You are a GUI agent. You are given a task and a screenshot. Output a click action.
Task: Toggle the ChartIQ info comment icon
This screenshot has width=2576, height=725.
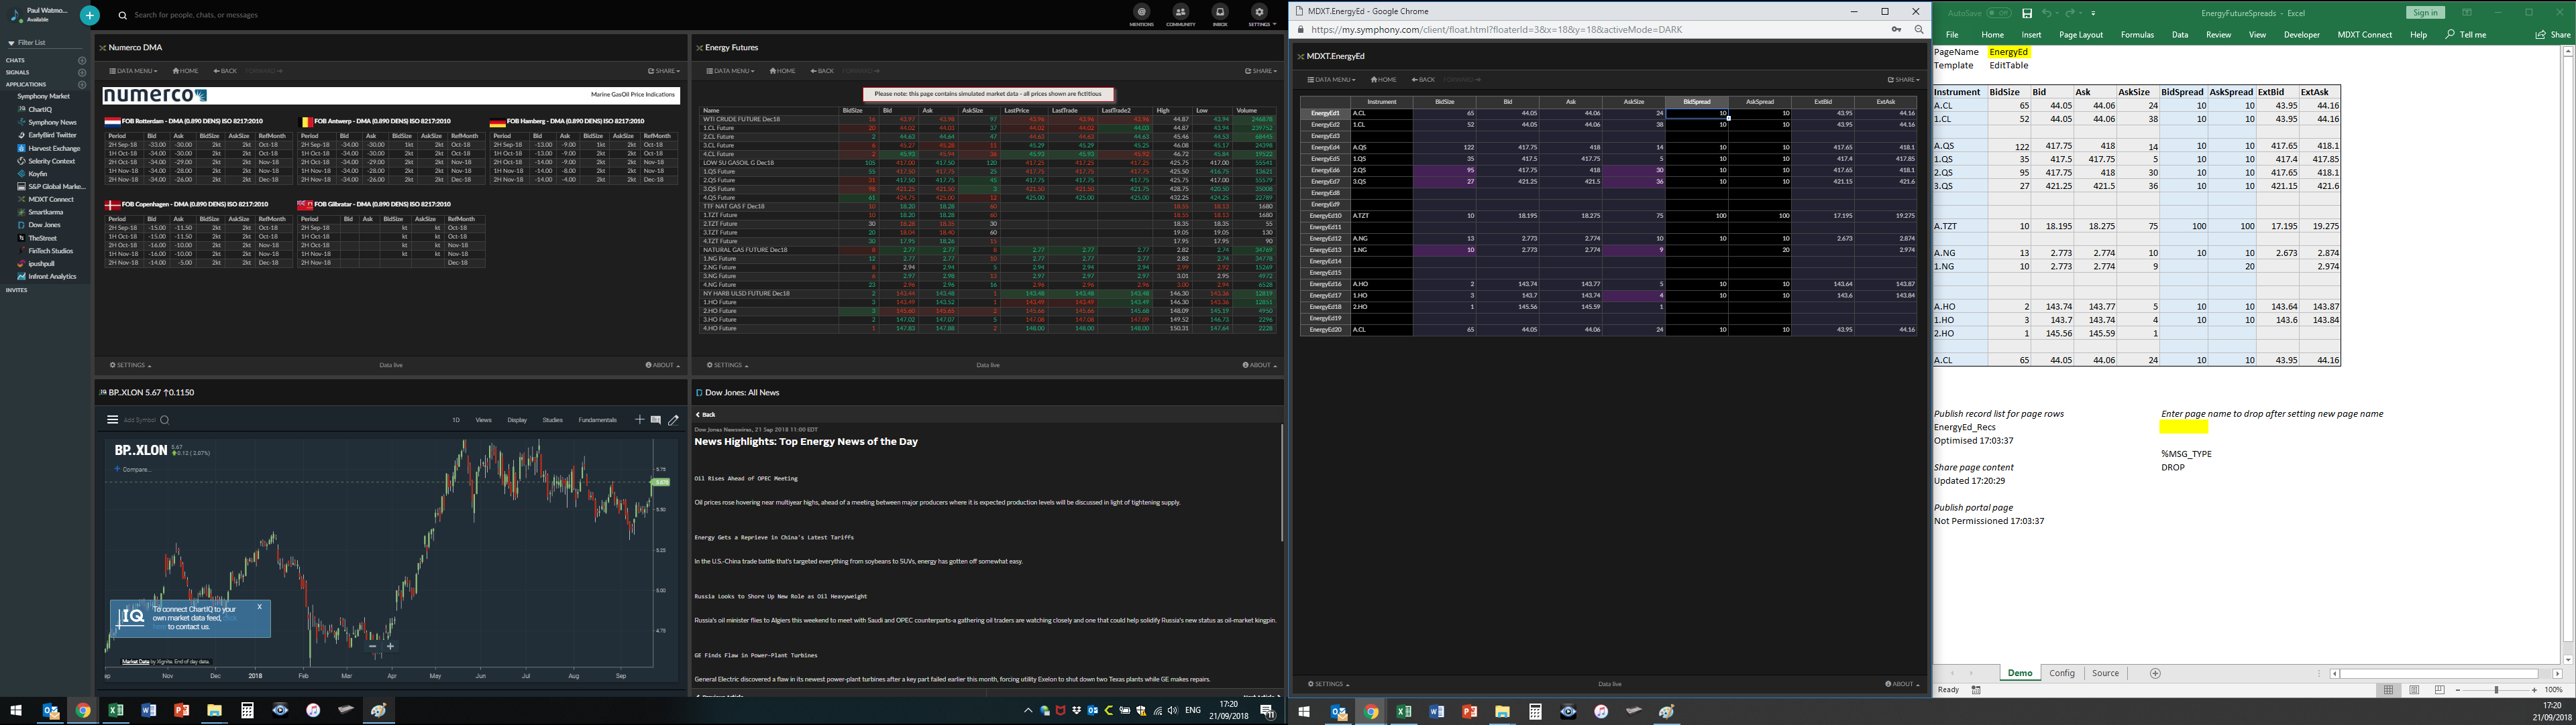pyautogui.click(x=655, y=420)
